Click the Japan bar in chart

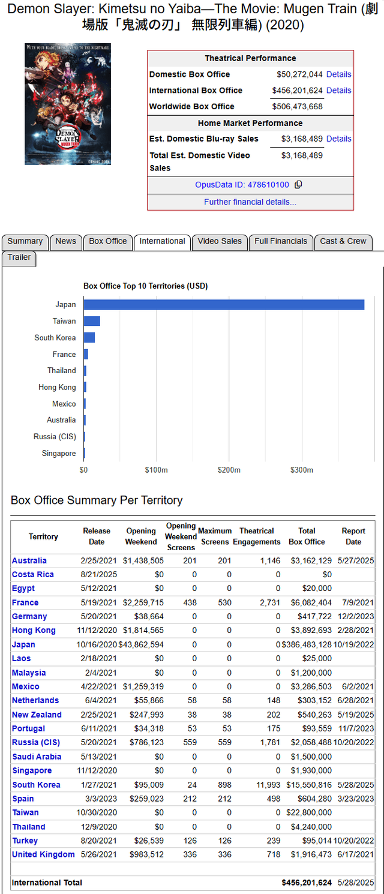coord(224,305)
